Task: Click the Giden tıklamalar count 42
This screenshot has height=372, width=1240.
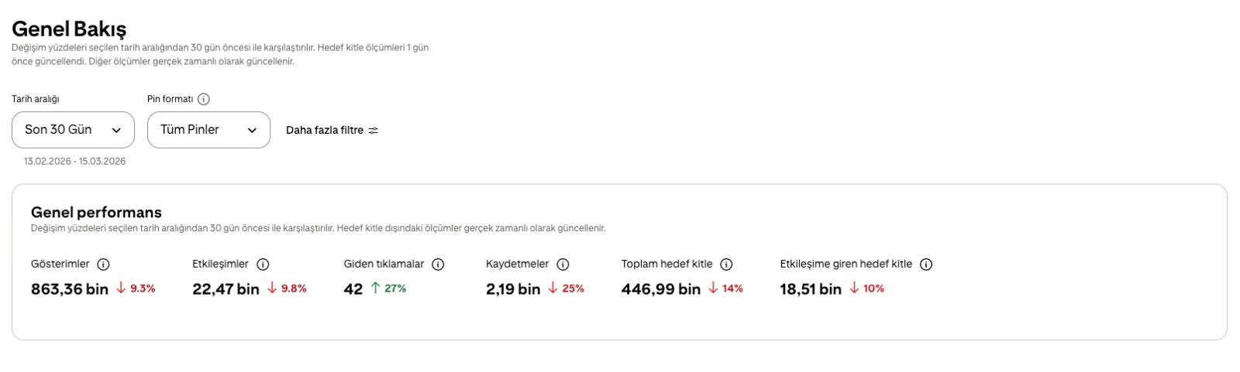Action: click(x=353, y=289)
